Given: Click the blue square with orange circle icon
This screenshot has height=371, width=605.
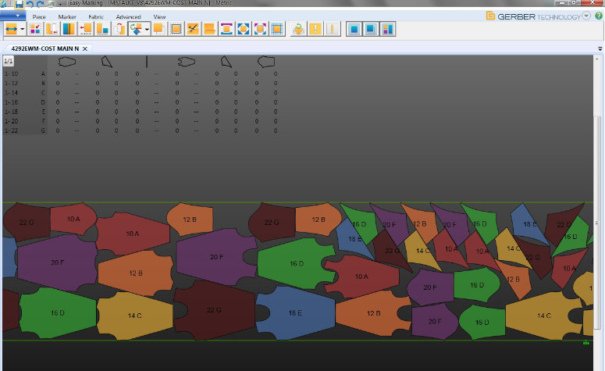Looking at the screenshot, I should tap(244, 29).
